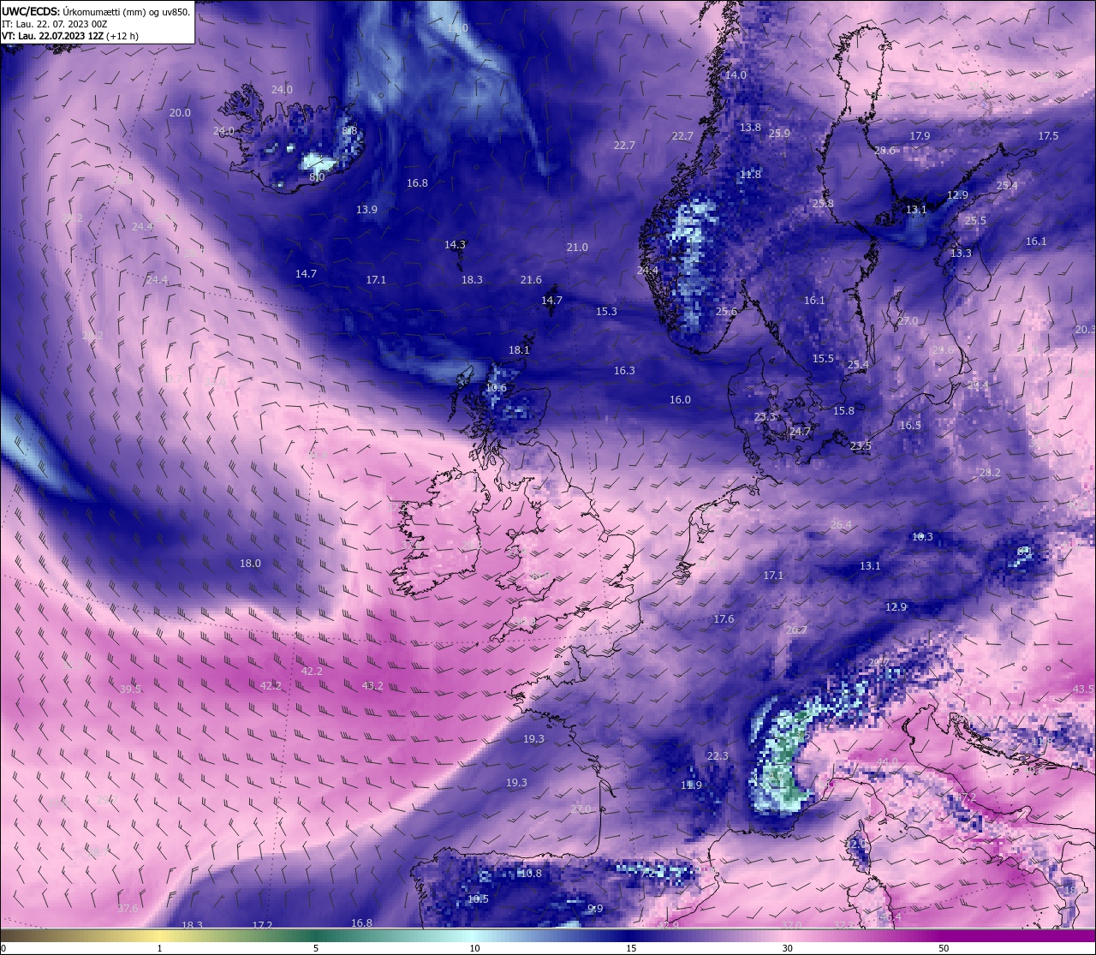The height and width of the screenshot is (955, 1096).
Task: Click the 37.6 value label
Action: pyautogui.click(x=128, y=909)
